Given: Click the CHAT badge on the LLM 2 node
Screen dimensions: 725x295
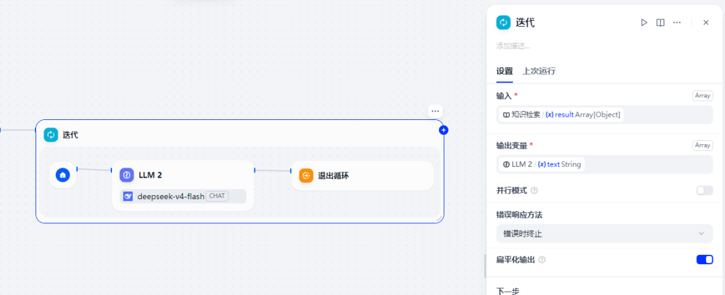Looking at the screenshot, I should [217, 196].
